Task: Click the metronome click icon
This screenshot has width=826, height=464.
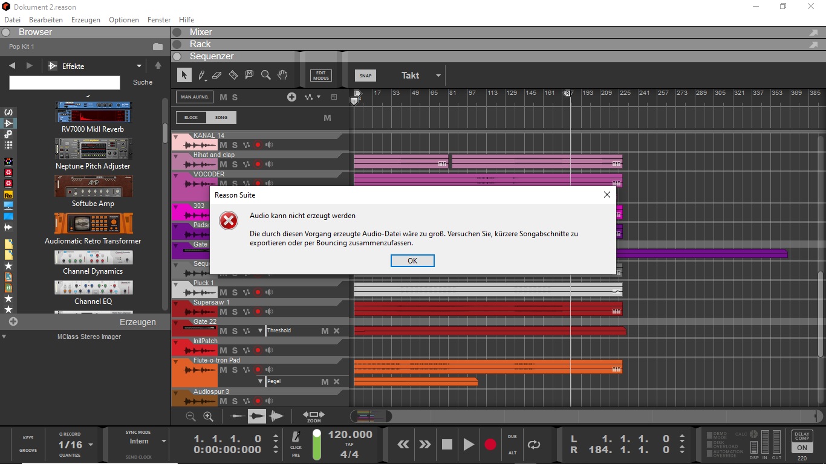Action: [296, 437]
